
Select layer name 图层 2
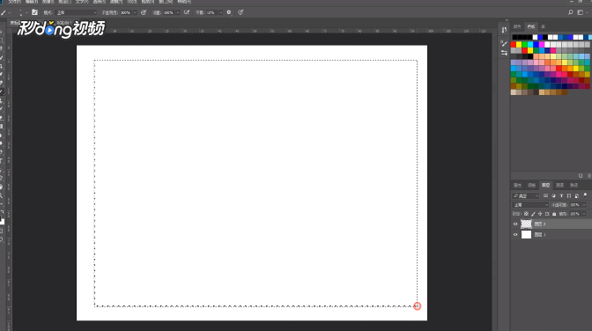coord(540,224)
